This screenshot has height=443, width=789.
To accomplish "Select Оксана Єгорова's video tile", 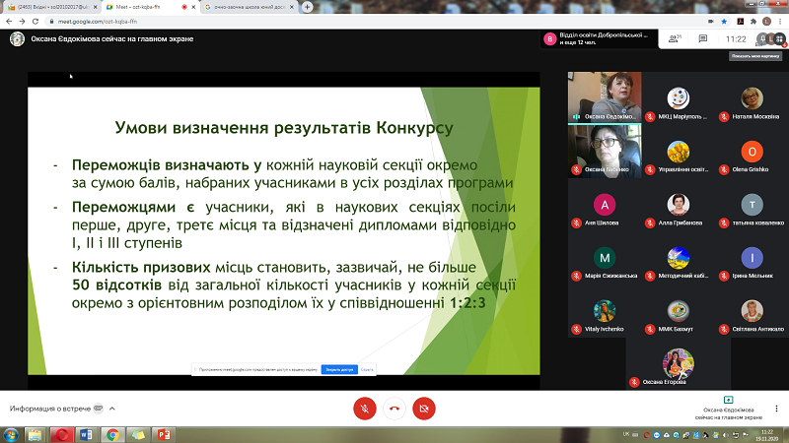I will point(678,364).
